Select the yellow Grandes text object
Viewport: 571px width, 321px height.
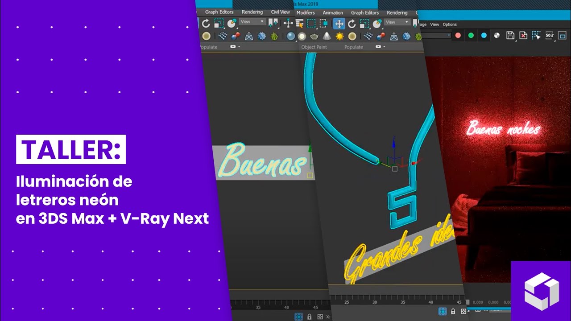point(398,251)
